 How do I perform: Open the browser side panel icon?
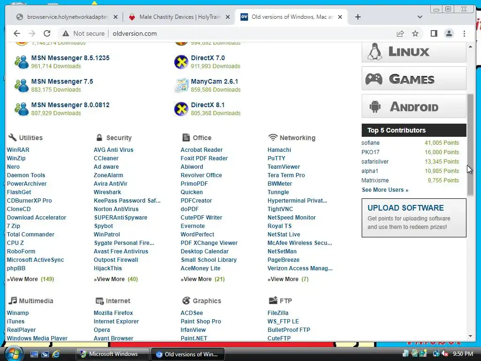point(434,33)
